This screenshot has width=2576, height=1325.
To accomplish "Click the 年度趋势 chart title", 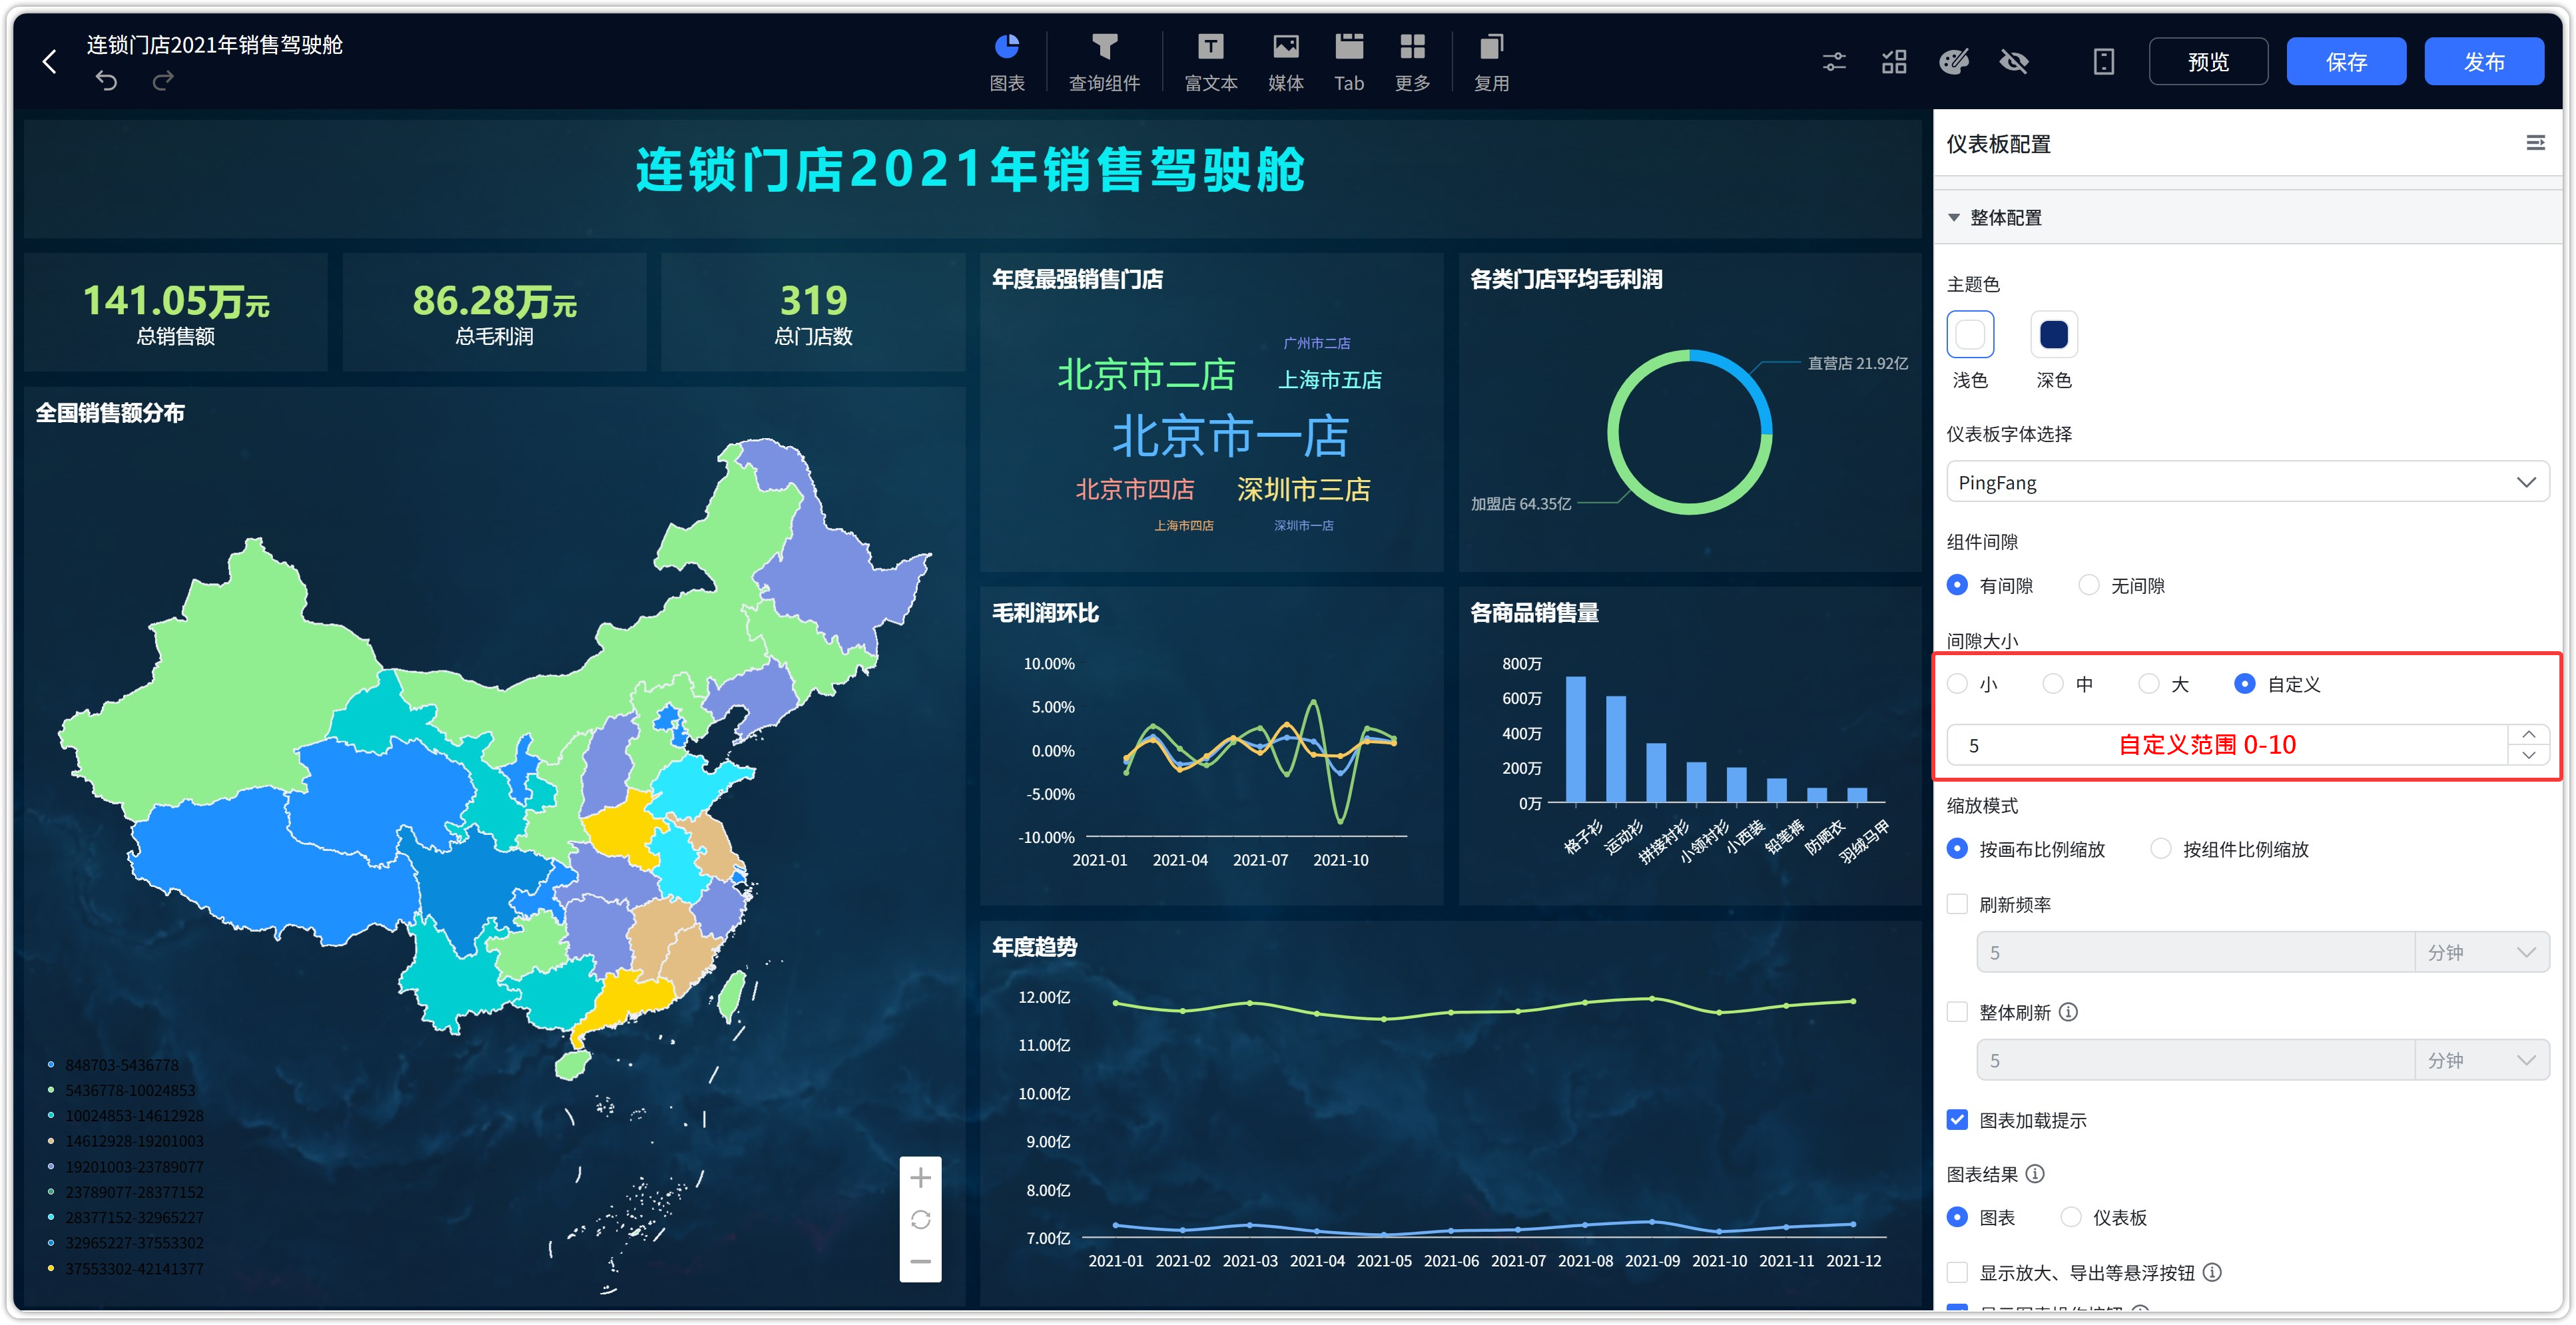I will pos(1034,946).
